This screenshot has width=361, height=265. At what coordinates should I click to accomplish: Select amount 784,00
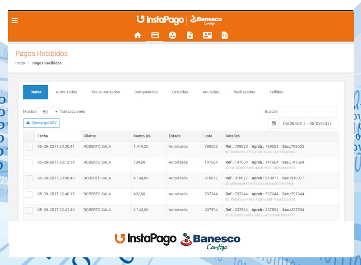coord(139,162)
